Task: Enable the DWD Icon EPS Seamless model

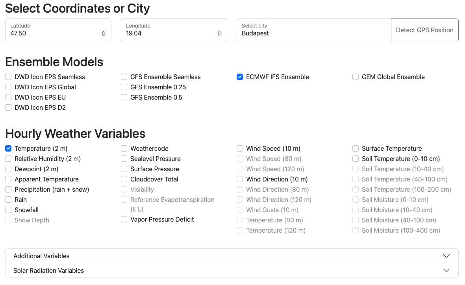Action: pos(8,77)
